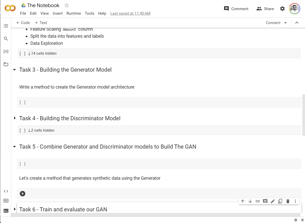Run the synthetic data cell
Image resolution: width=305 pixels, height=223 pixels.
tap(23, 194)
